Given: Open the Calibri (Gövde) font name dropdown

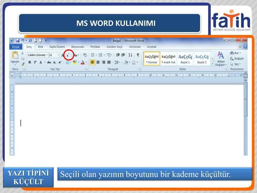Looking at the screenshot, I should [x=47, y=55].
